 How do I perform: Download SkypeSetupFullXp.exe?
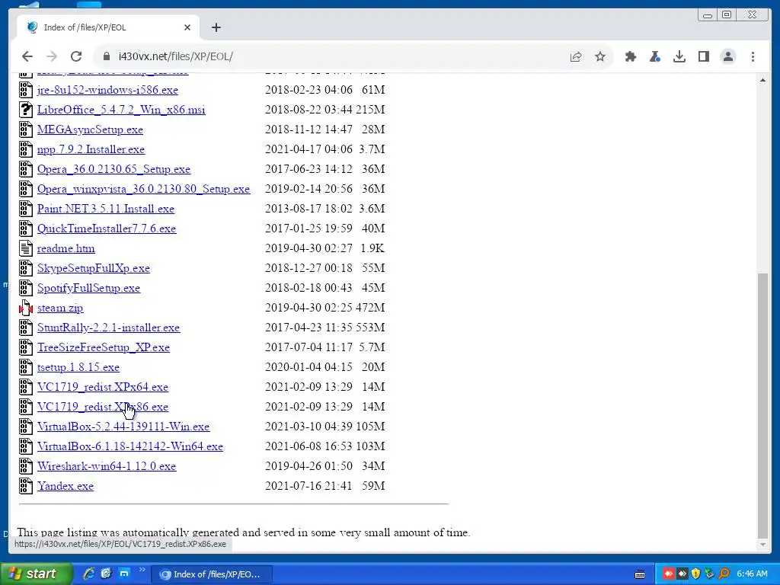tap(94, 268)
